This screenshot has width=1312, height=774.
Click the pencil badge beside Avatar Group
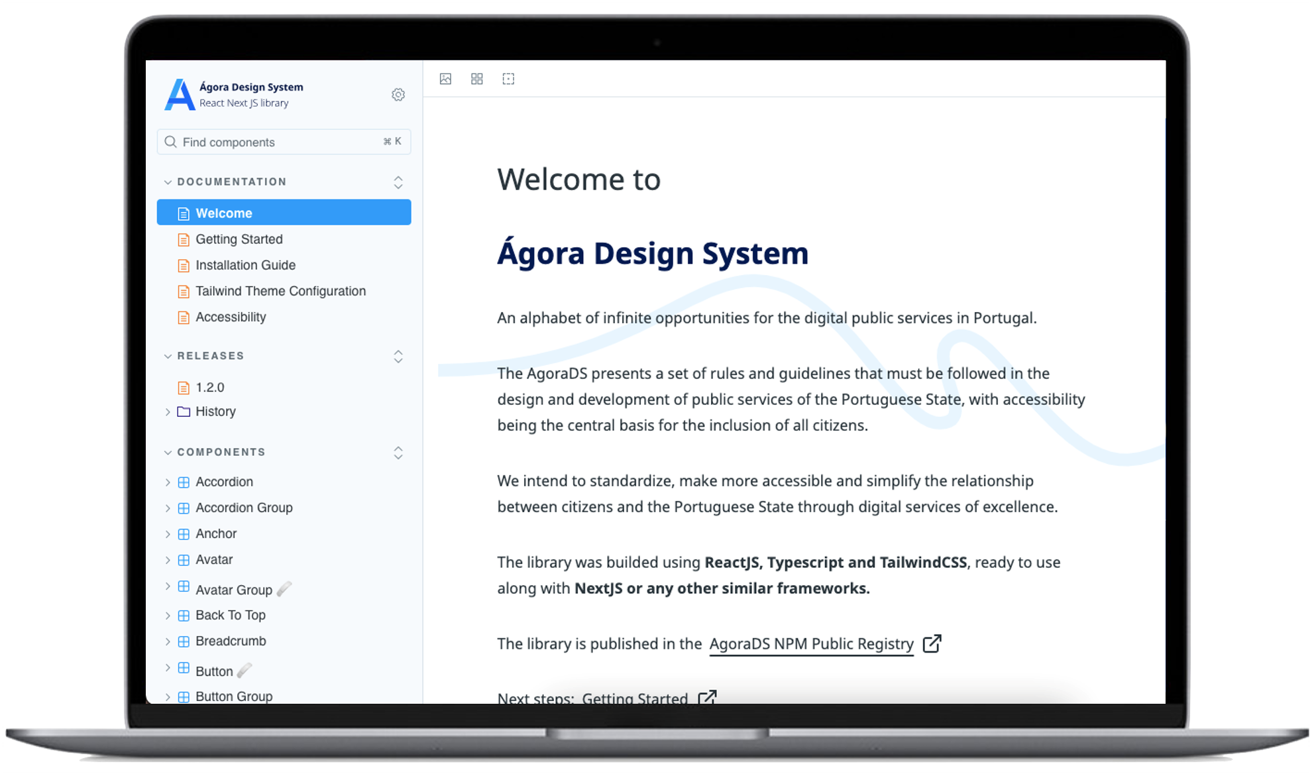pyautogui.click(x=284, y=588)
